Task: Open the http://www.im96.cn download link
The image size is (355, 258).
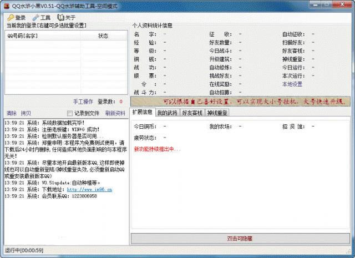Action: (x=89, y=189)
